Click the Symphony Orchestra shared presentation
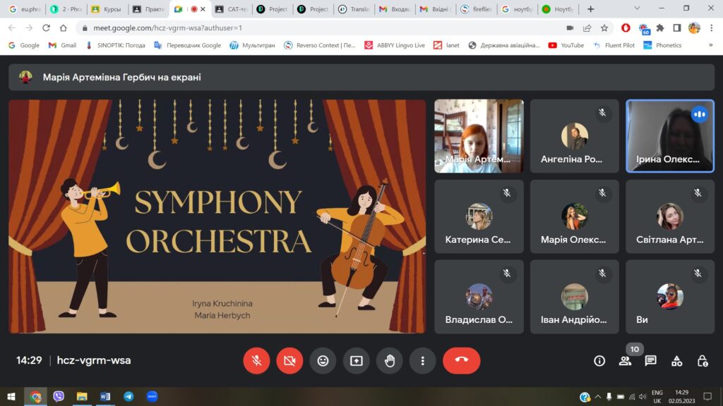Image resolution: width=723 pixels, height=406 pixels. click(217, 216)
